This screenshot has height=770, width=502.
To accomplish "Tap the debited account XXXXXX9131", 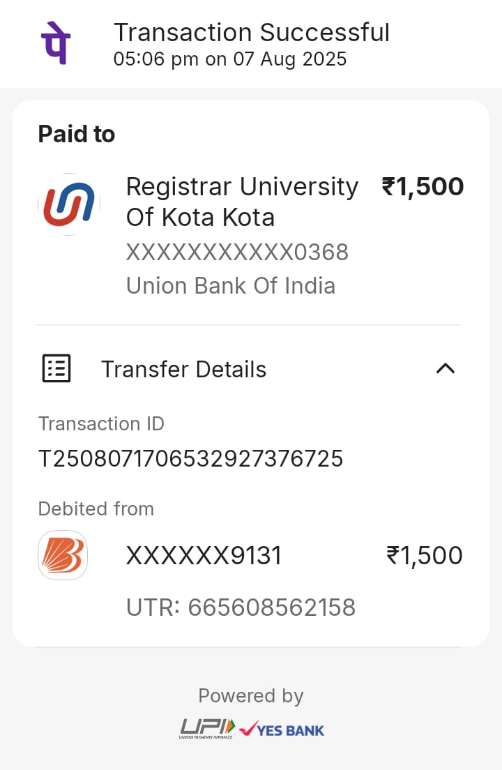I will [204, 556].
